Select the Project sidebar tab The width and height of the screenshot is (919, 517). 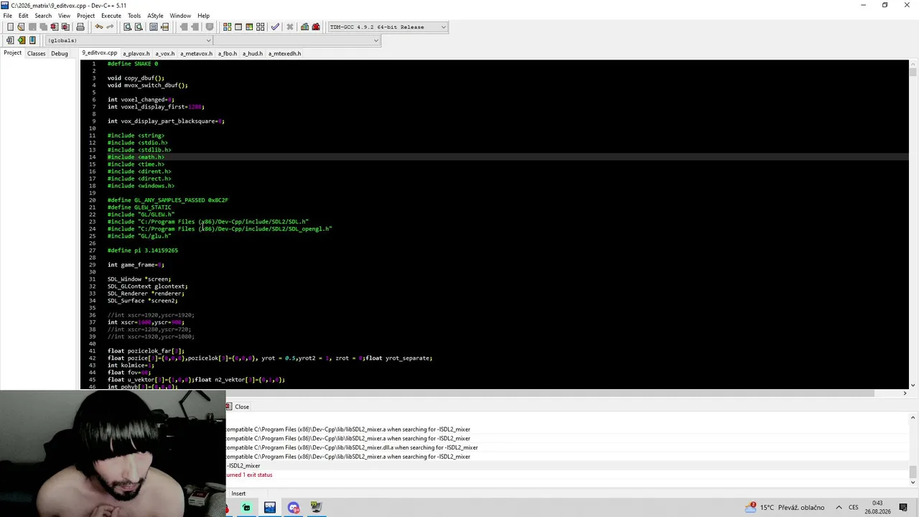pos(13,53)
